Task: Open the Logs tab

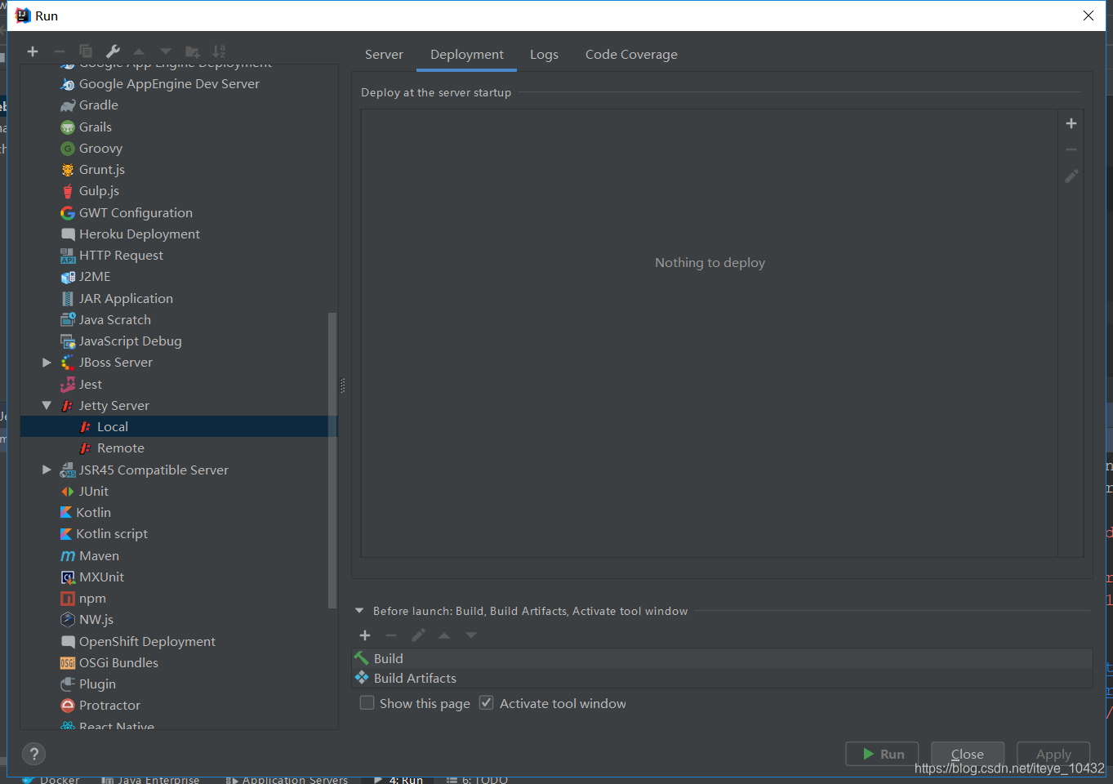Action: [544, 55]
